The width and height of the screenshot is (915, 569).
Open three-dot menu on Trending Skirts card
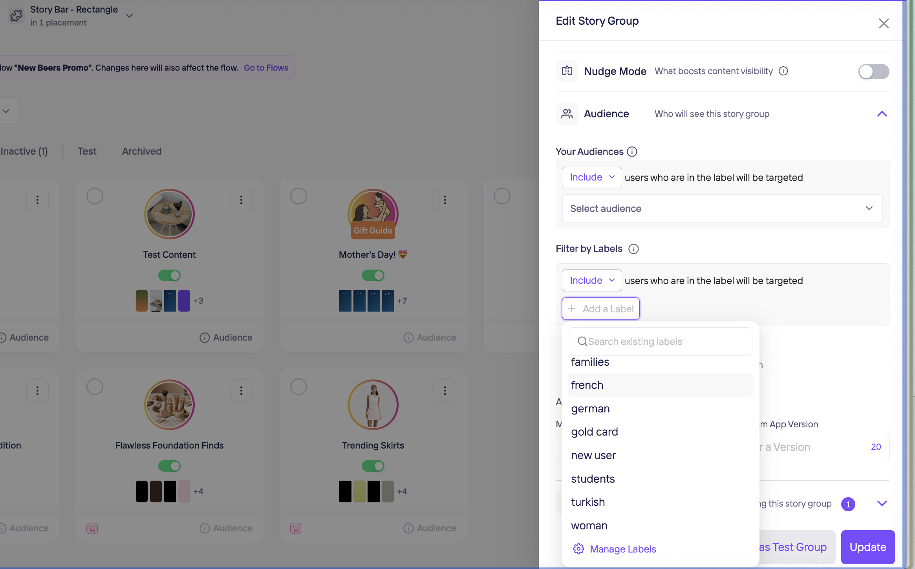click(x=445, y=390)
